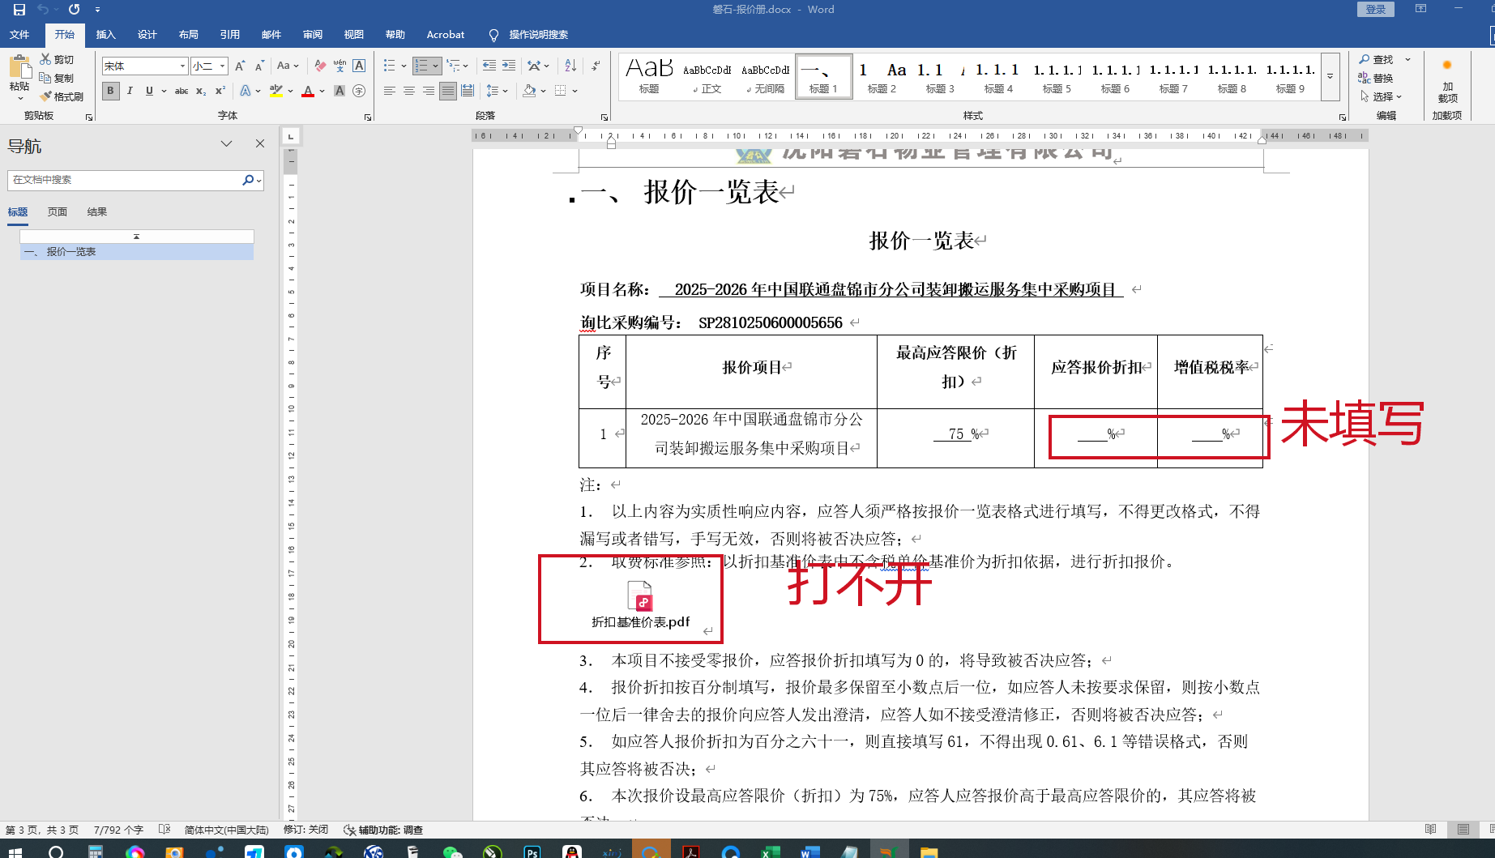Center the paragraph text
This screenshot has width=1495, height=858.
pos(409,91)
